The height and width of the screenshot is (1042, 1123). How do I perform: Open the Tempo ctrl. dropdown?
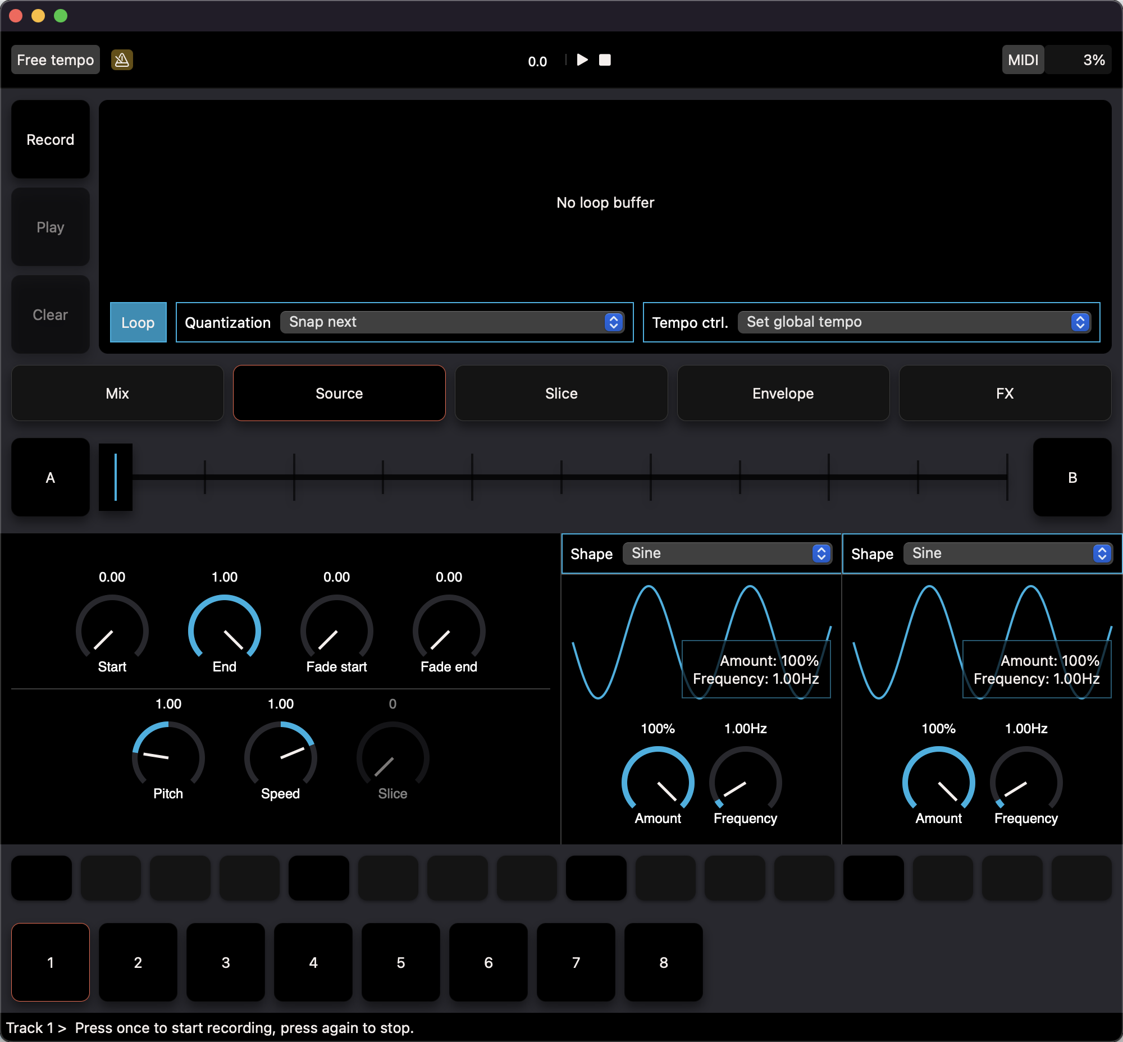pyautogui.click(x=913, y=322)
